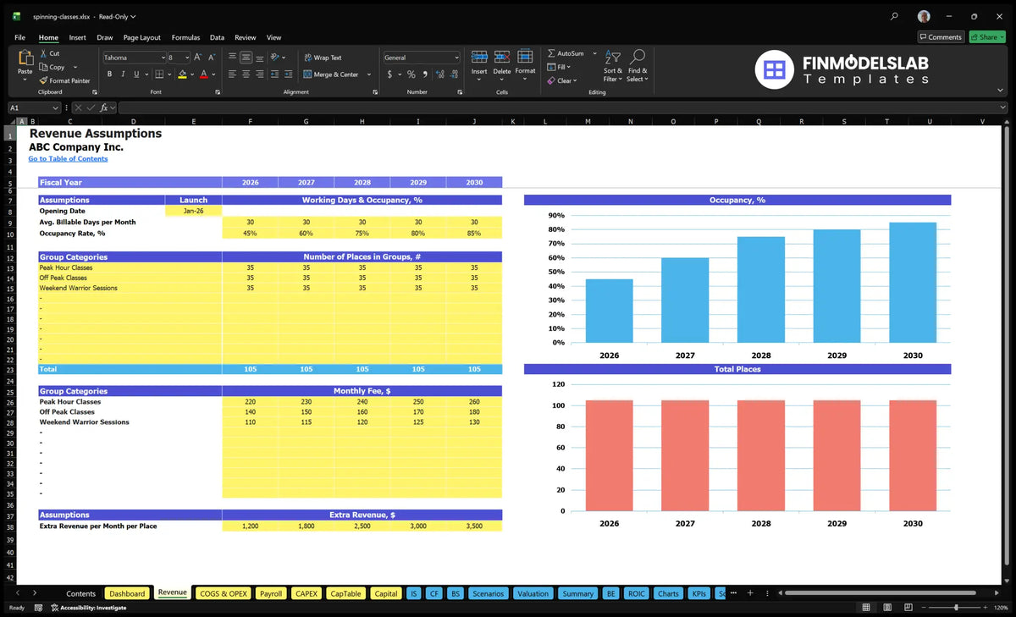
Task: Click the zoom slider in status bar
Action: click(956, 608)
